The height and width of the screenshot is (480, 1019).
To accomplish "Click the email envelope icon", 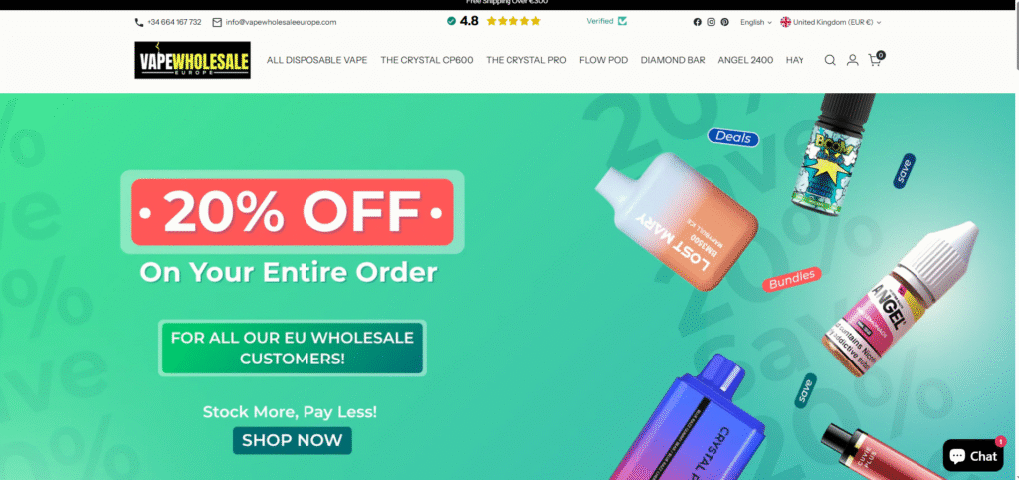I will (x=217, y=22).
